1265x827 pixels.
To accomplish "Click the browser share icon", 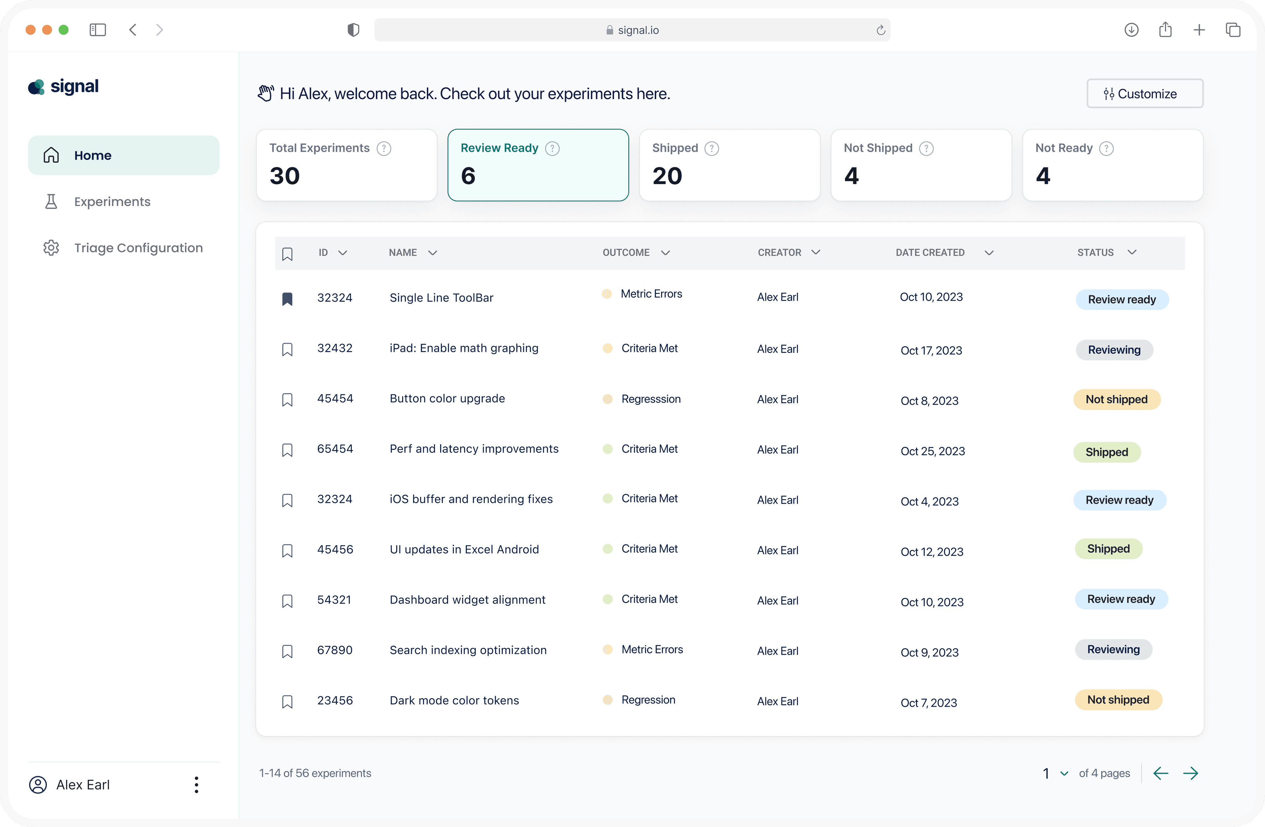I will coord(1165,29).
